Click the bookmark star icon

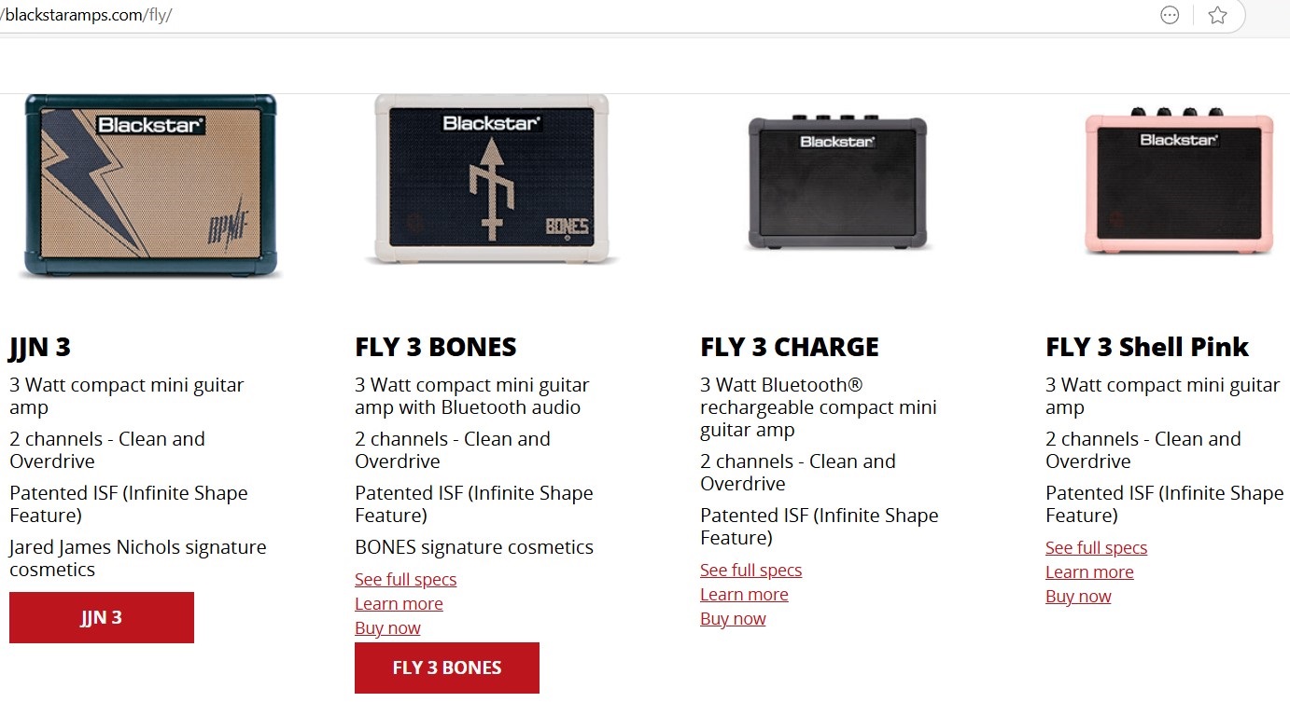1217,15
